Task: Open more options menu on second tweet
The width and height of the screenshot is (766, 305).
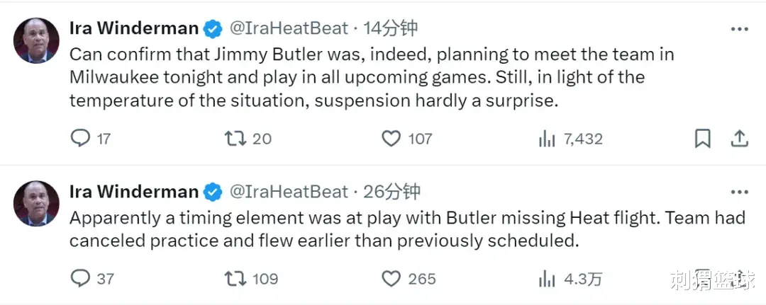Action: [739, 192]
